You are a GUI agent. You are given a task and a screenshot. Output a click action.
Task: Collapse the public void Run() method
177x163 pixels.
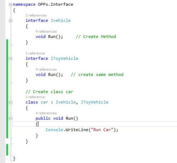pyautogui.click(x=11, y=119)
